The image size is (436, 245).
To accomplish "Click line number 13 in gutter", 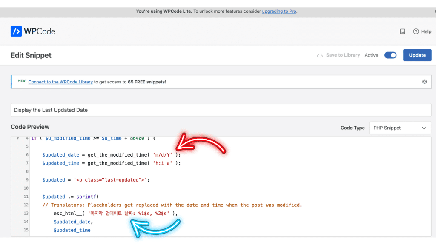I will 26,214.
